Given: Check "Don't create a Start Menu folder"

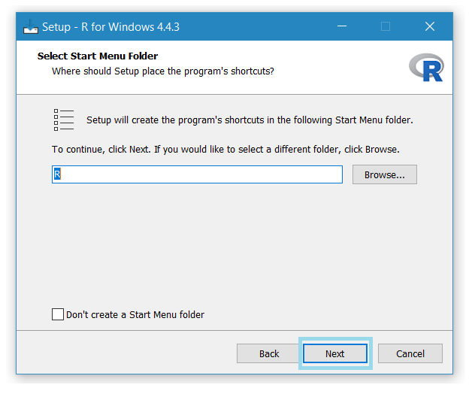Looking at the screenshot, I should click(58, 314).
